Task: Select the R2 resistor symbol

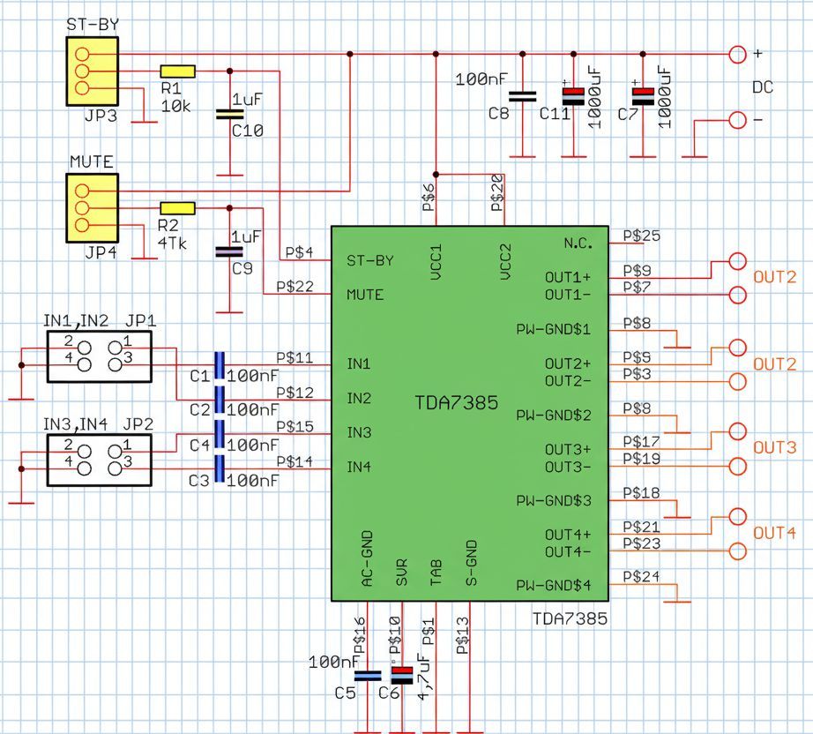Action: (178, 208)
